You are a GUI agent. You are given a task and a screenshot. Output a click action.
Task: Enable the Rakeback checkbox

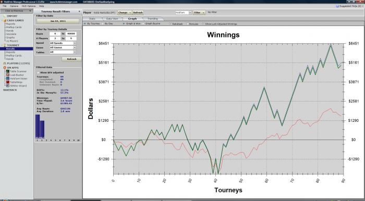tap(170, 24)
